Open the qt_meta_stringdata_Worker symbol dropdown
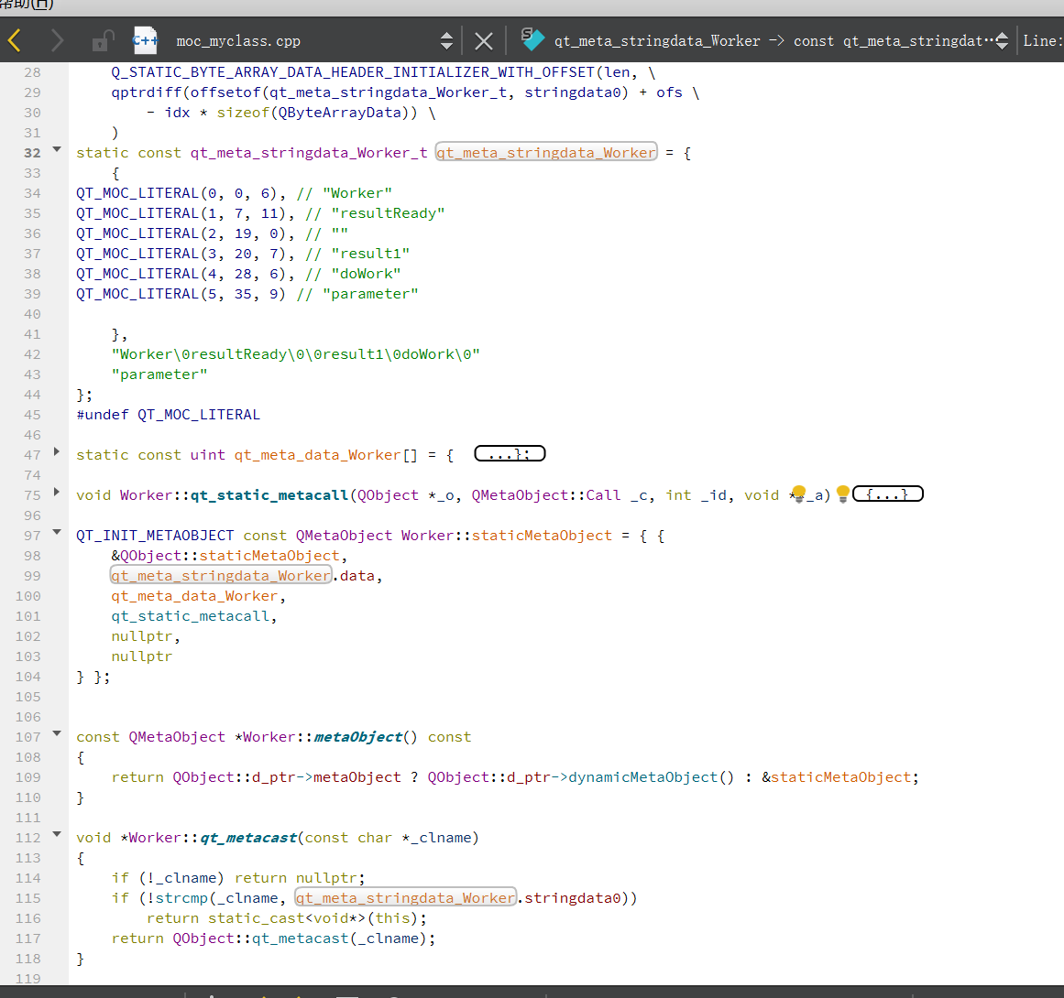Viewport: 1064px width, 998px height. pos(1002,40)
